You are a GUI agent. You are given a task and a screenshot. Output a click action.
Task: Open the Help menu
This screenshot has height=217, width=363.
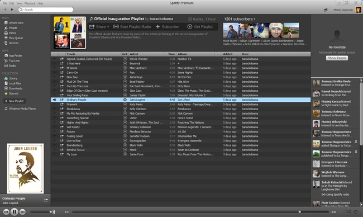coord(40,3)
